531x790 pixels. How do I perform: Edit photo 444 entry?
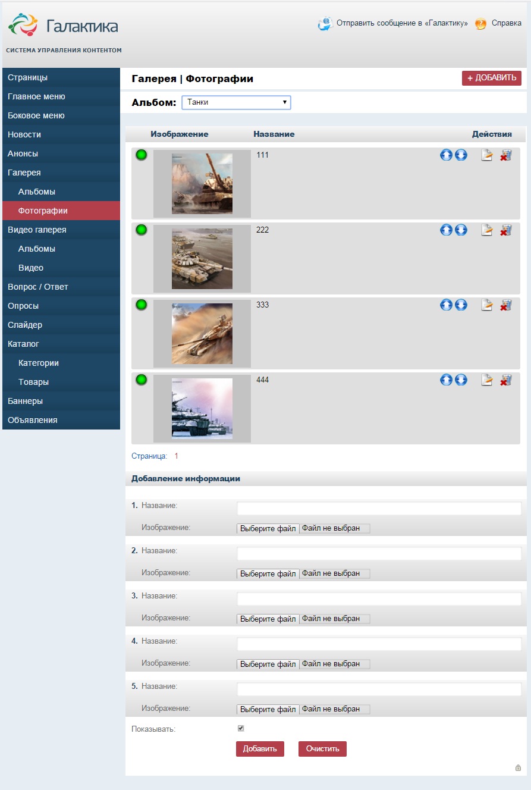pos(487,380)
